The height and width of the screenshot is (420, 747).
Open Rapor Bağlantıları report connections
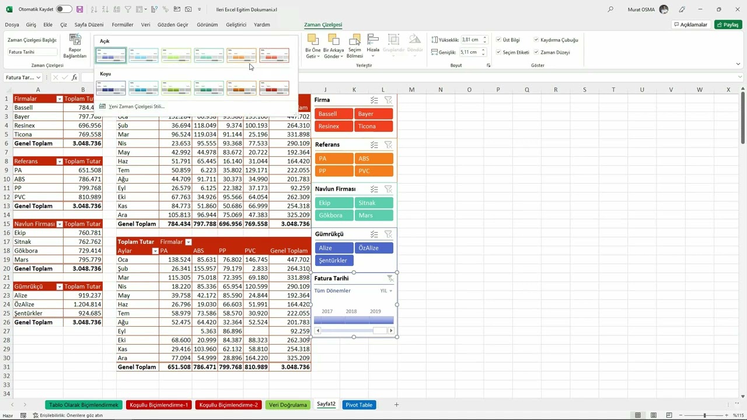point(75,47)
